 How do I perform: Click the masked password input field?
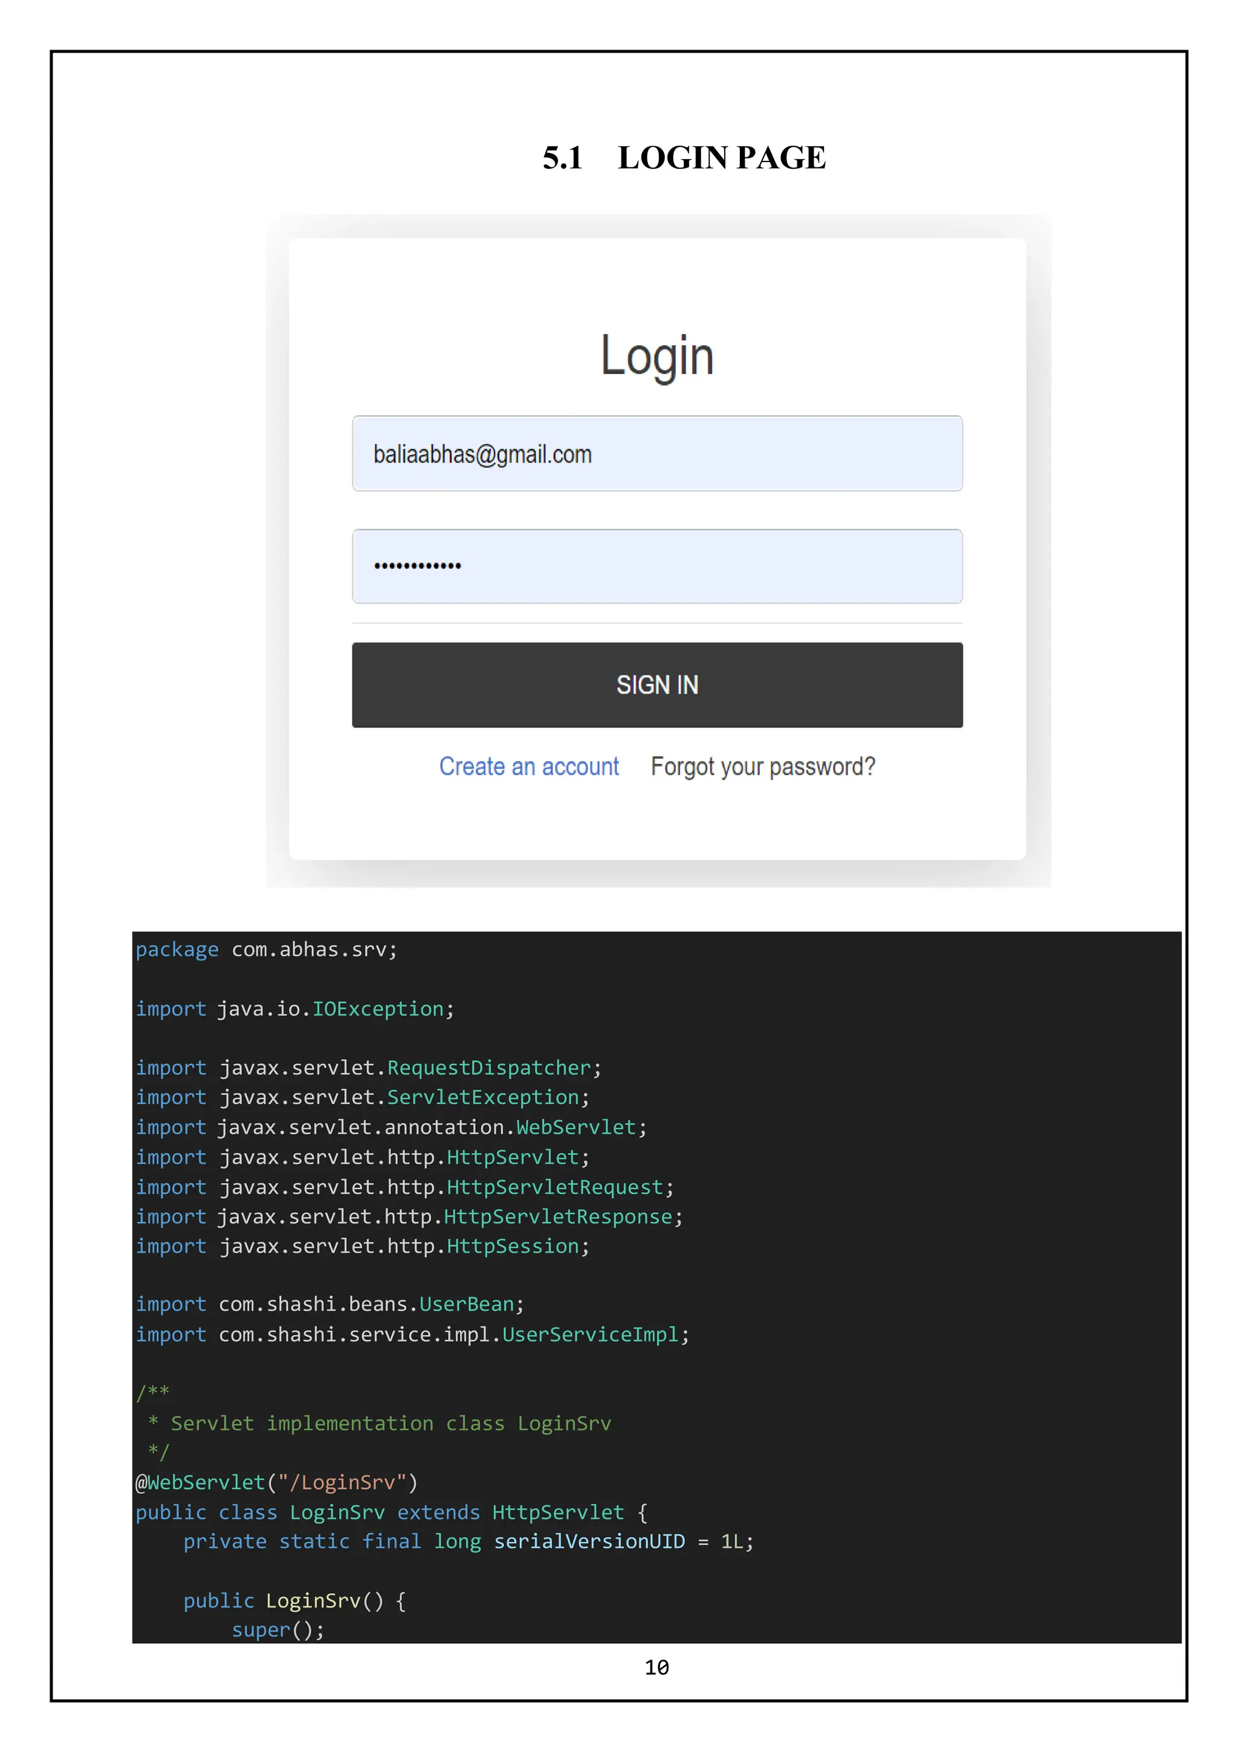tap(656, 566)
